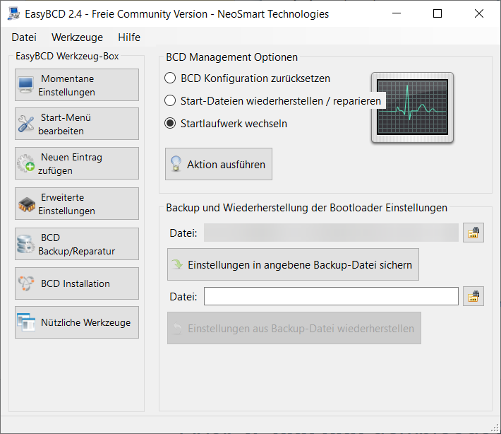Select Startlaufwerk wechseln radio button
The image size is (501, 434).
click(x=170, y=123)
